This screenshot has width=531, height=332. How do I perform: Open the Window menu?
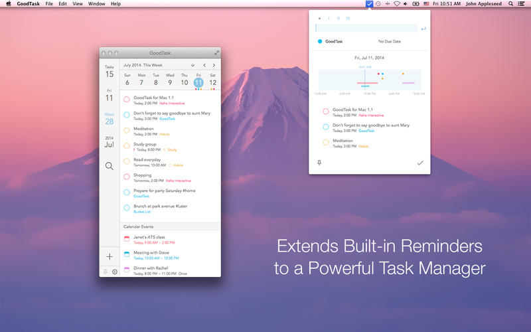click(96, 4)
